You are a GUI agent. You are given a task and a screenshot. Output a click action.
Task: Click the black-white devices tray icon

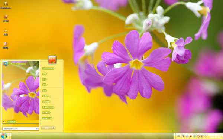click(183, 136)
